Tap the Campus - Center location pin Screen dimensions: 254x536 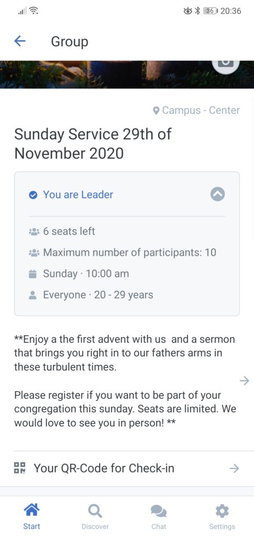(156, 110)
